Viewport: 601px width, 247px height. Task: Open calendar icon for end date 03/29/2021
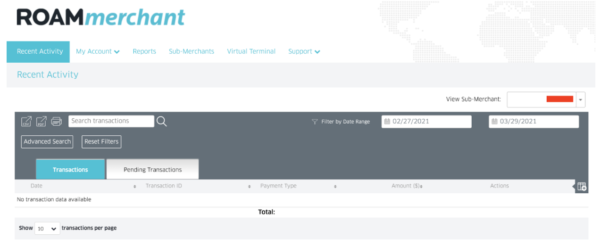coord(494,121)
